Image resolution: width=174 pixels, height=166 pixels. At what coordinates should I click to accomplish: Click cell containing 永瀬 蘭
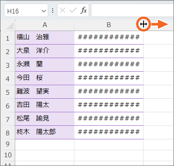45,65
